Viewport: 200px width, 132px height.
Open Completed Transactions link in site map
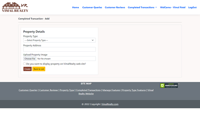[x=88, y=90]
